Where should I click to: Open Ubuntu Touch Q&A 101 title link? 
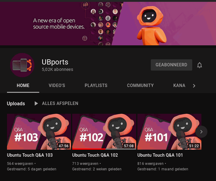[x=160, y=155]
